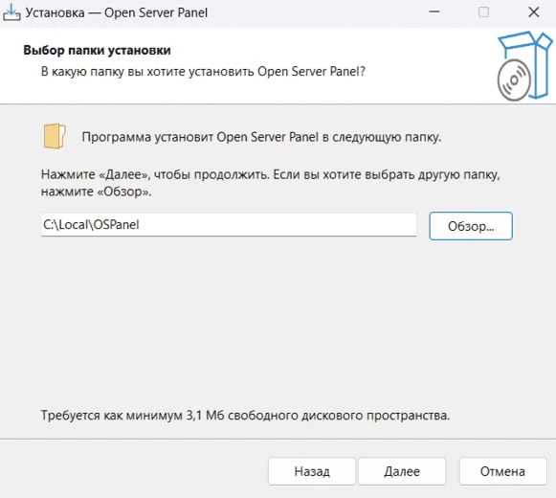The height and width of the screenshot is (498, 556).
Task: Go forward with the Далее button
Action: point(402,471)
